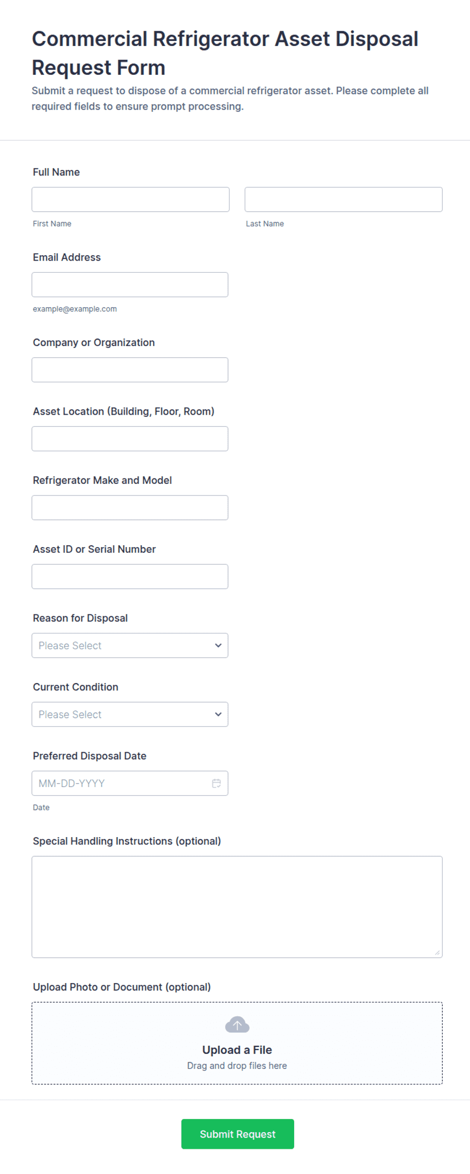470x1174 pixels.
Task: Click the Submit Request button
Action: [x=238, y=1134]
